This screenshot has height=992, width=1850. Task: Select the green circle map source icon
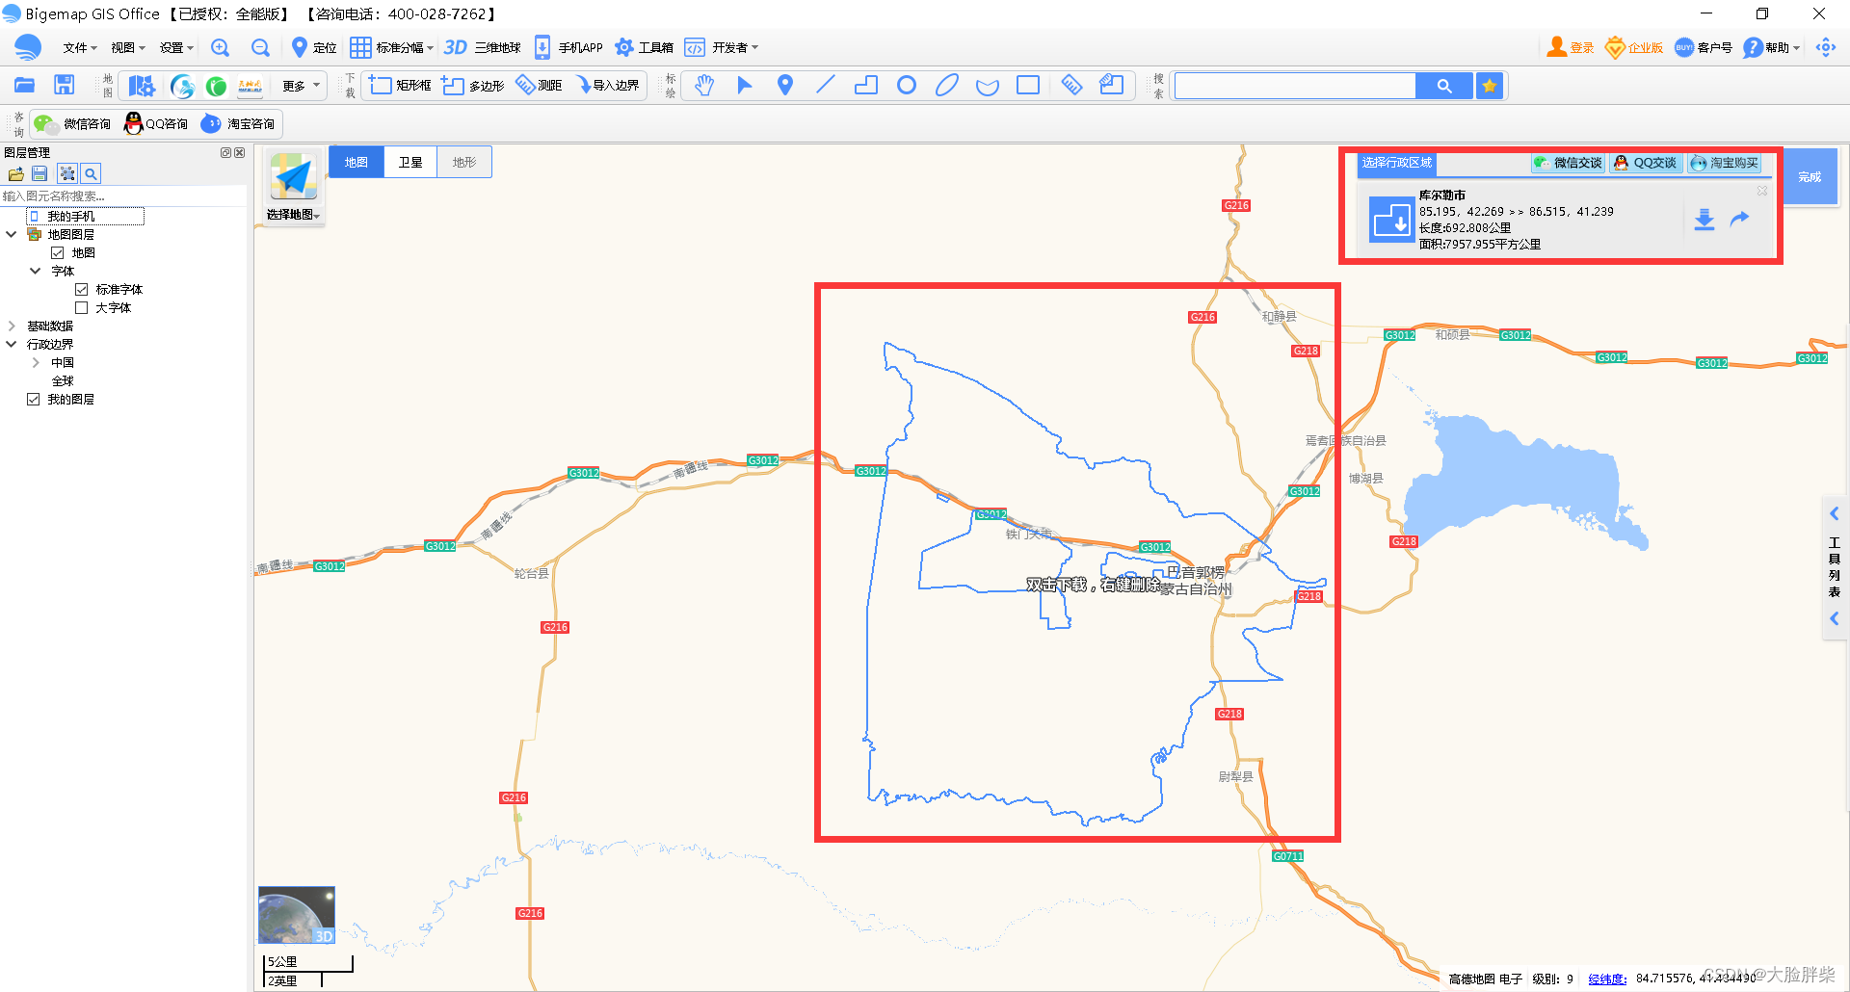pos(216,87)
